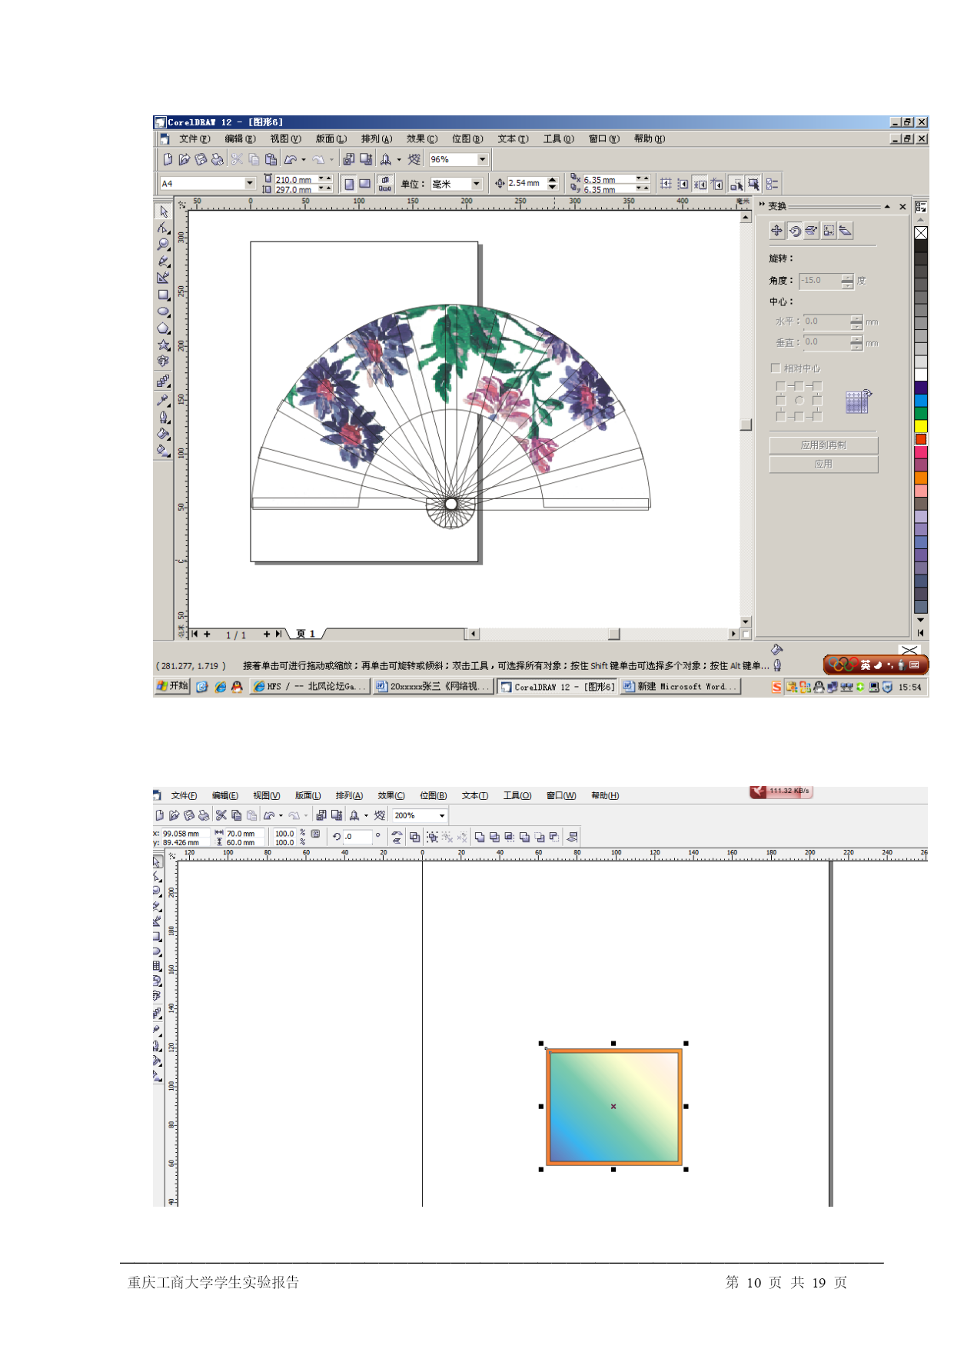Image resolution: width=954 pixels, height=1349 pixels.
Task: Open 文件(F) menu in upper window
Action: tap(194, 139)
